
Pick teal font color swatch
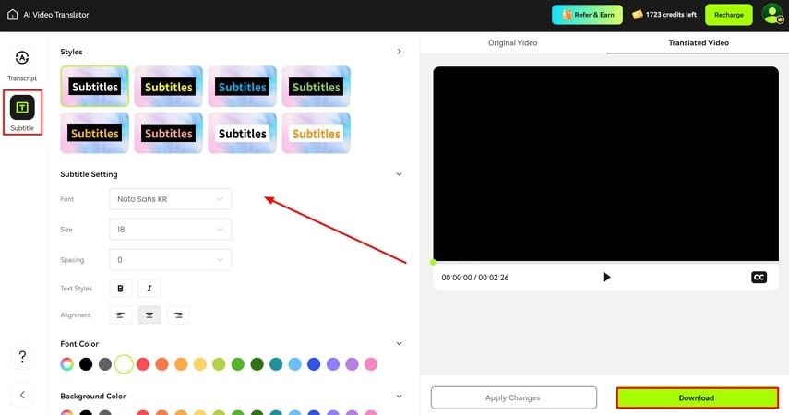point(276,364)
